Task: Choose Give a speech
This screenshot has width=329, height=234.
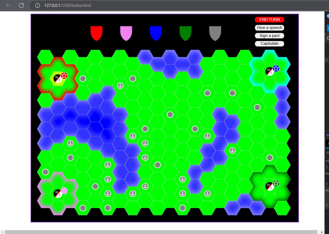Action: pyautogui.click(x=270, y=28)
